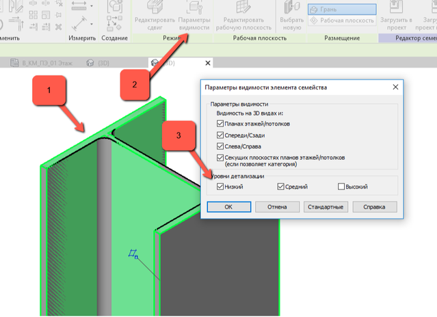Image resolution: width=437 pixels, height=317 pixels.
Task: Click the Стандартные button
Action: (x=326, y=207)
